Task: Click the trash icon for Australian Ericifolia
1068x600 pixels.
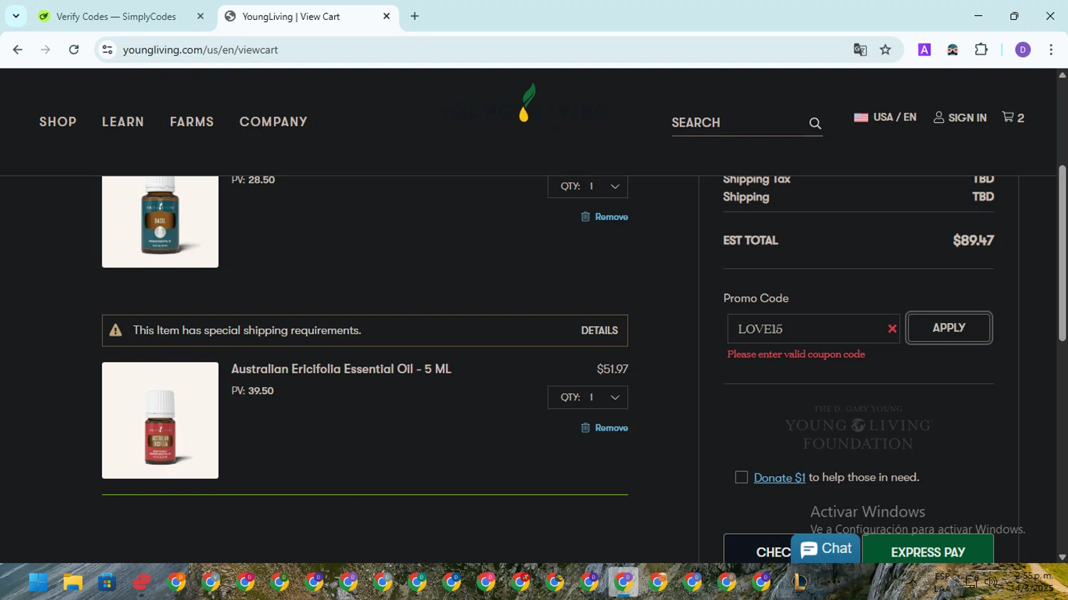Action: coord(585,428)
